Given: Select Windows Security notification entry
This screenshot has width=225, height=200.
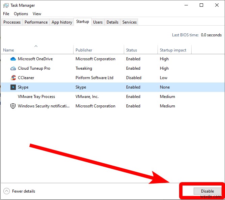Looking at the screenshot, I should [x=44, y=106].
